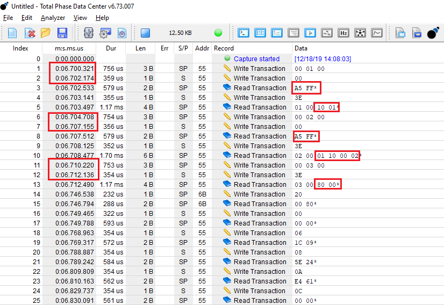Click the capture timestamp [12/18/19 14:08:03]
This screenshot has width=444, height=305.
coord(323,59)
